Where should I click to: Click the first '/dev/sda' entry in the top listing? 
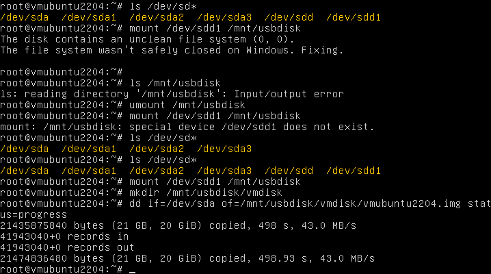click(25, 17)
